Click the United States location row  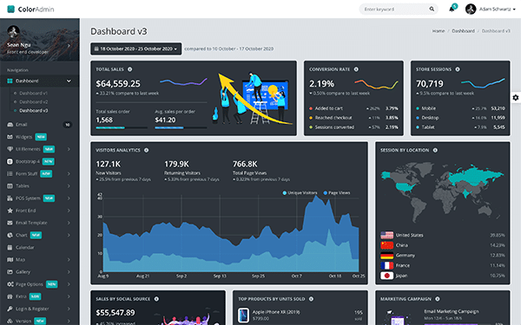point(443,235)
